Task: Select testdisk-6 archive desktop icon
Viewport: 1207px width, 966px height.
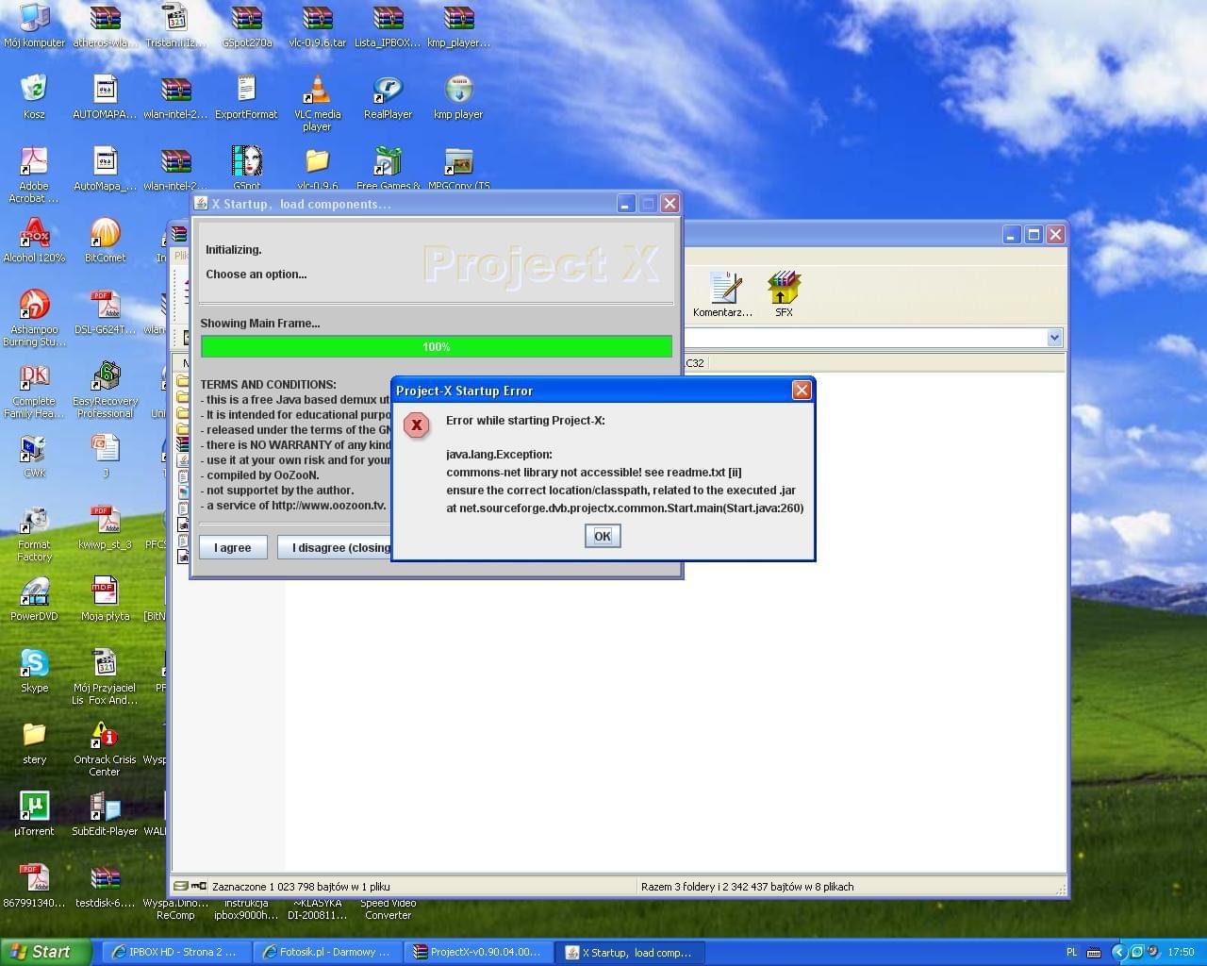Action: coord(105,886)
